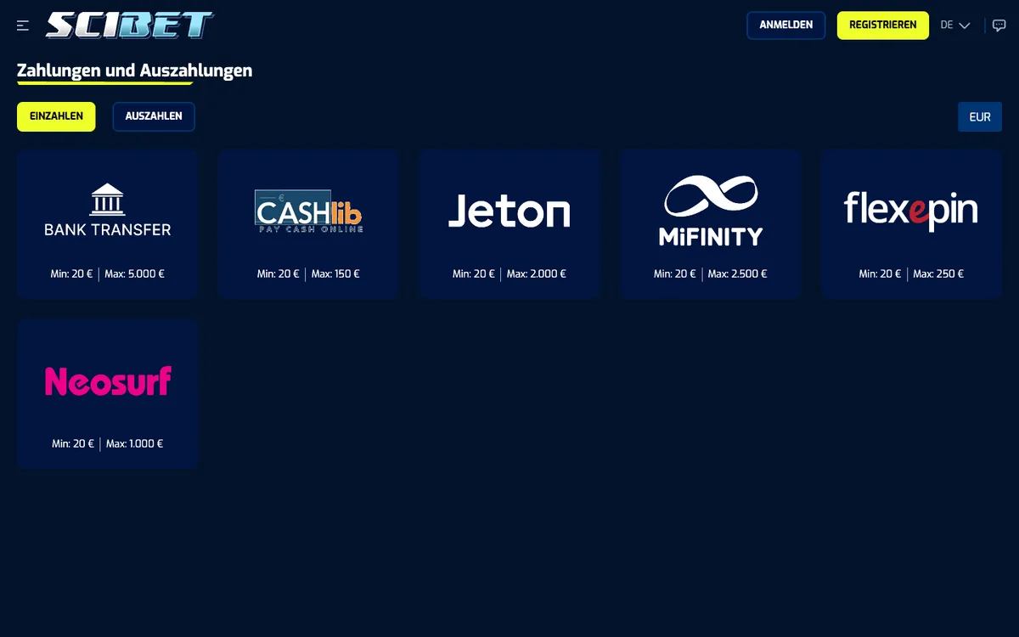Click Jeton limits Max 2.000 € text

[537, 274]
